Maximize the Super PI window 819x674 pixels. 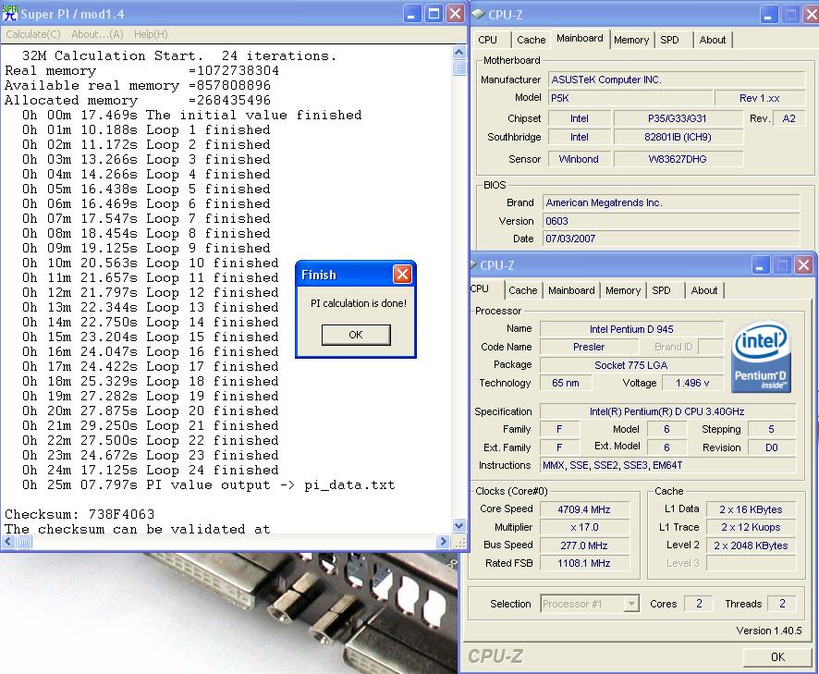point(434,14)
